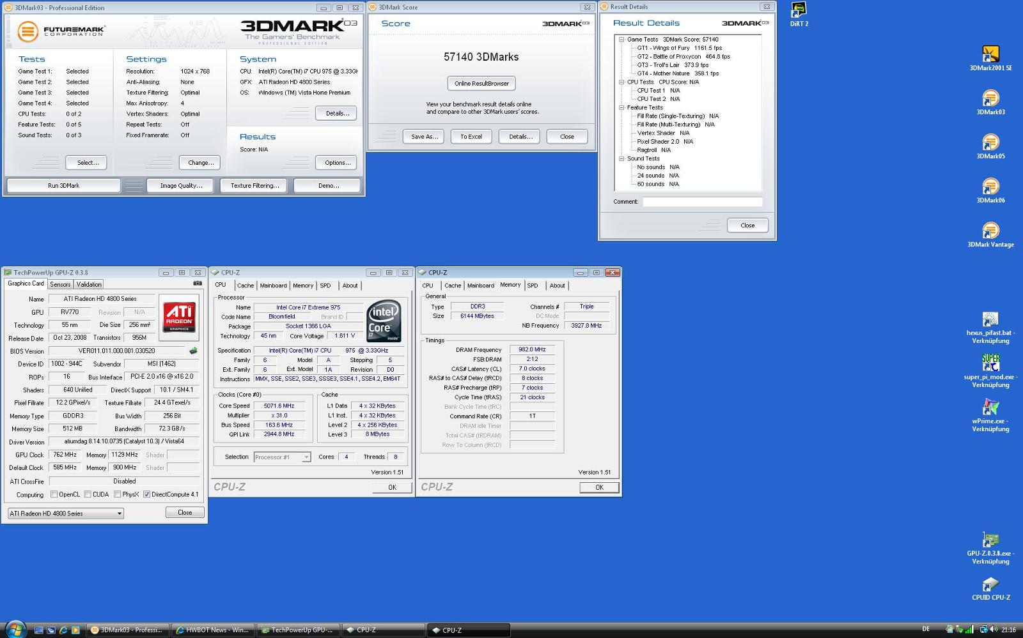Open the About tab in the CPU-Z Memory window
Viewport: 1023px width, 638px height.
pos(558,286)
